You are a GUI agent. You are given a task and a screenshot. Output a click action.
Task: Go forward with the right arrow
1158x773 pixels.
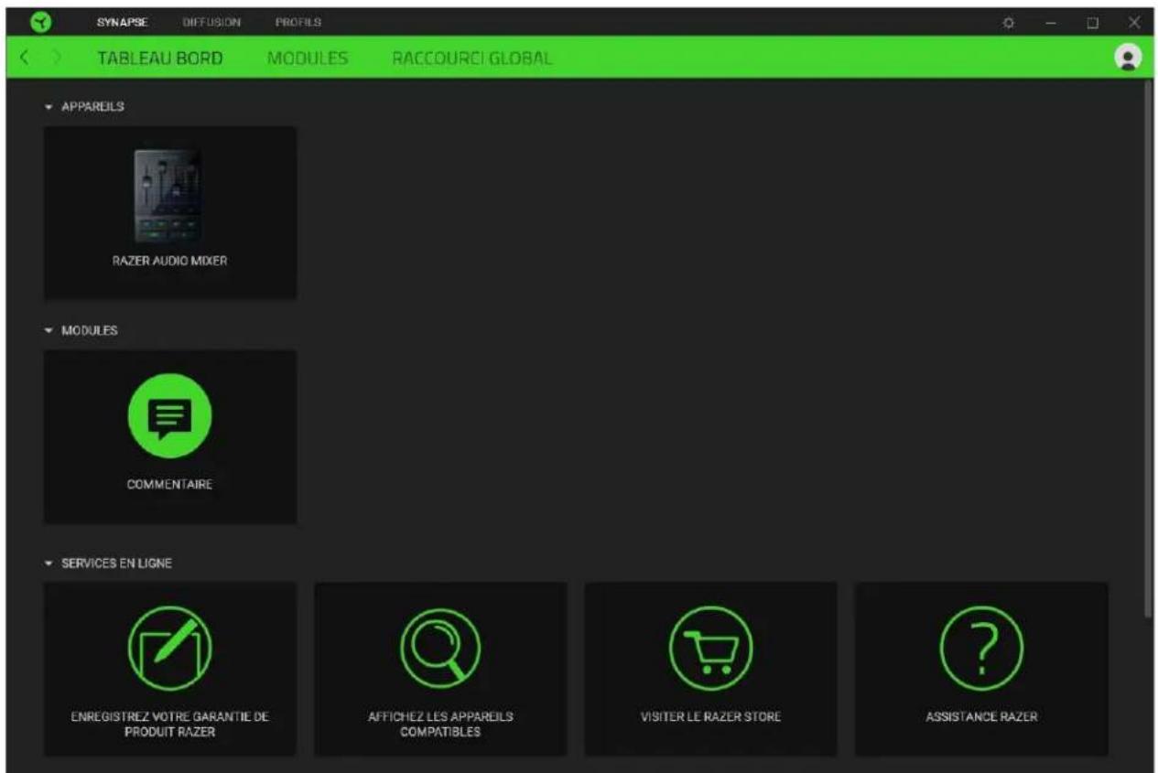tap(57, 58)
